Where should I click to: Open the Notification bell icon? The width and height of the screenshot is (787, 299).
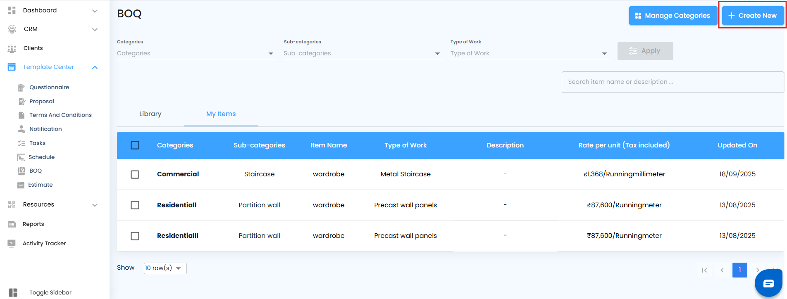point(21,129)
